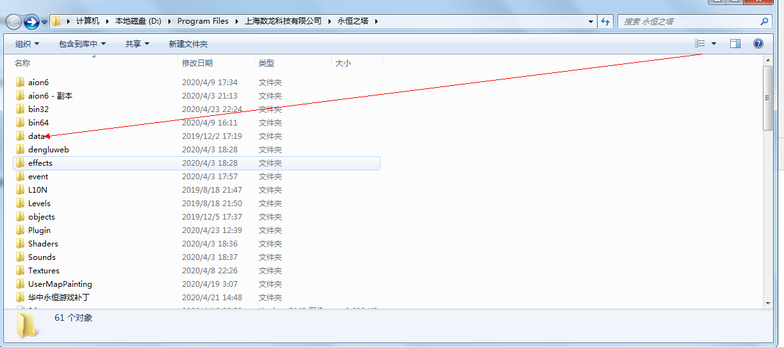Select the L10N folder icon
The width and height of the screenshot is (784, 347).
(20, 190)
